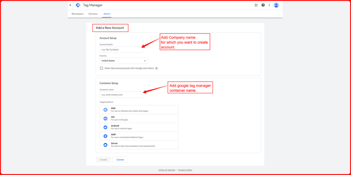Click the iOS platform icon
Screen dimensions: 351x175
click(106, 119)
